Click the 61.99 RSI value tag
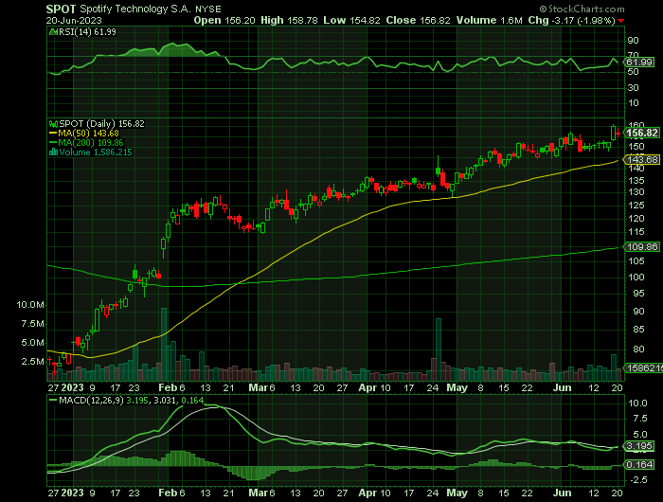 pos(639,63)
